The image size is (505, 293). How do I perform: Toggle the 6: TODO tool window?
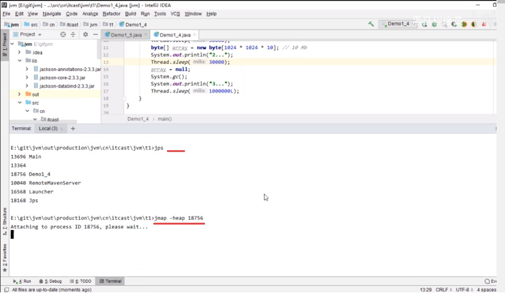(81, 281)
